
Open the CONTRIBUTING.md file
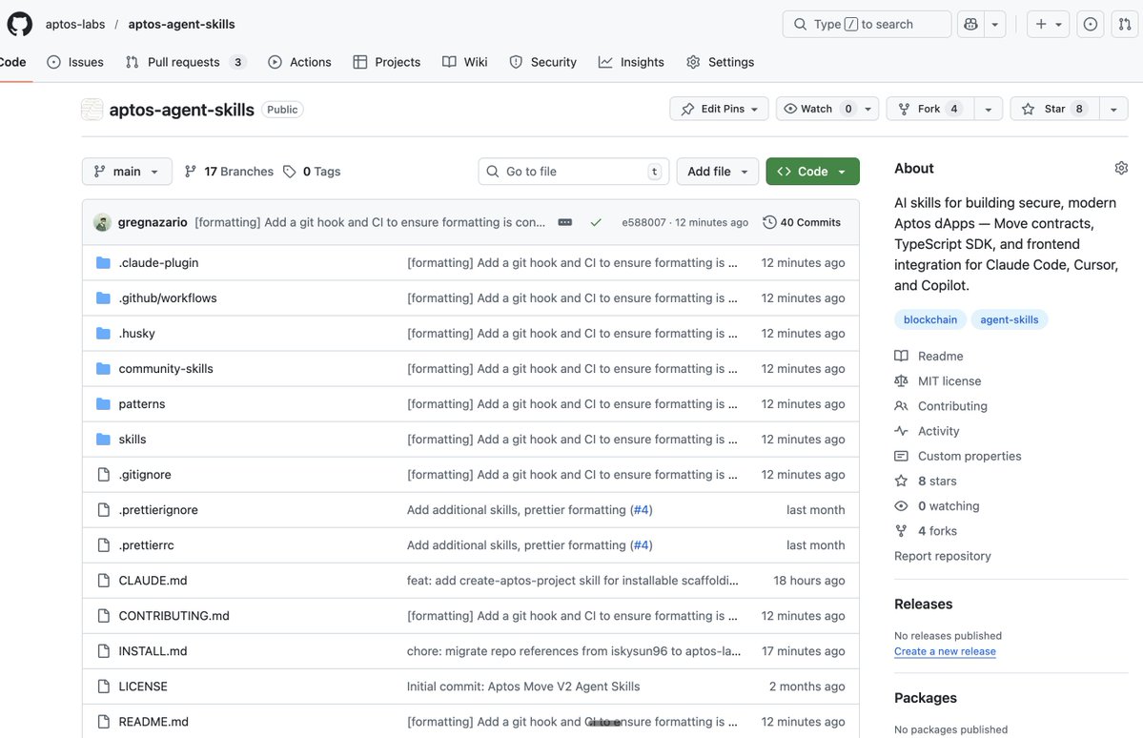click(x=174, y=616)
